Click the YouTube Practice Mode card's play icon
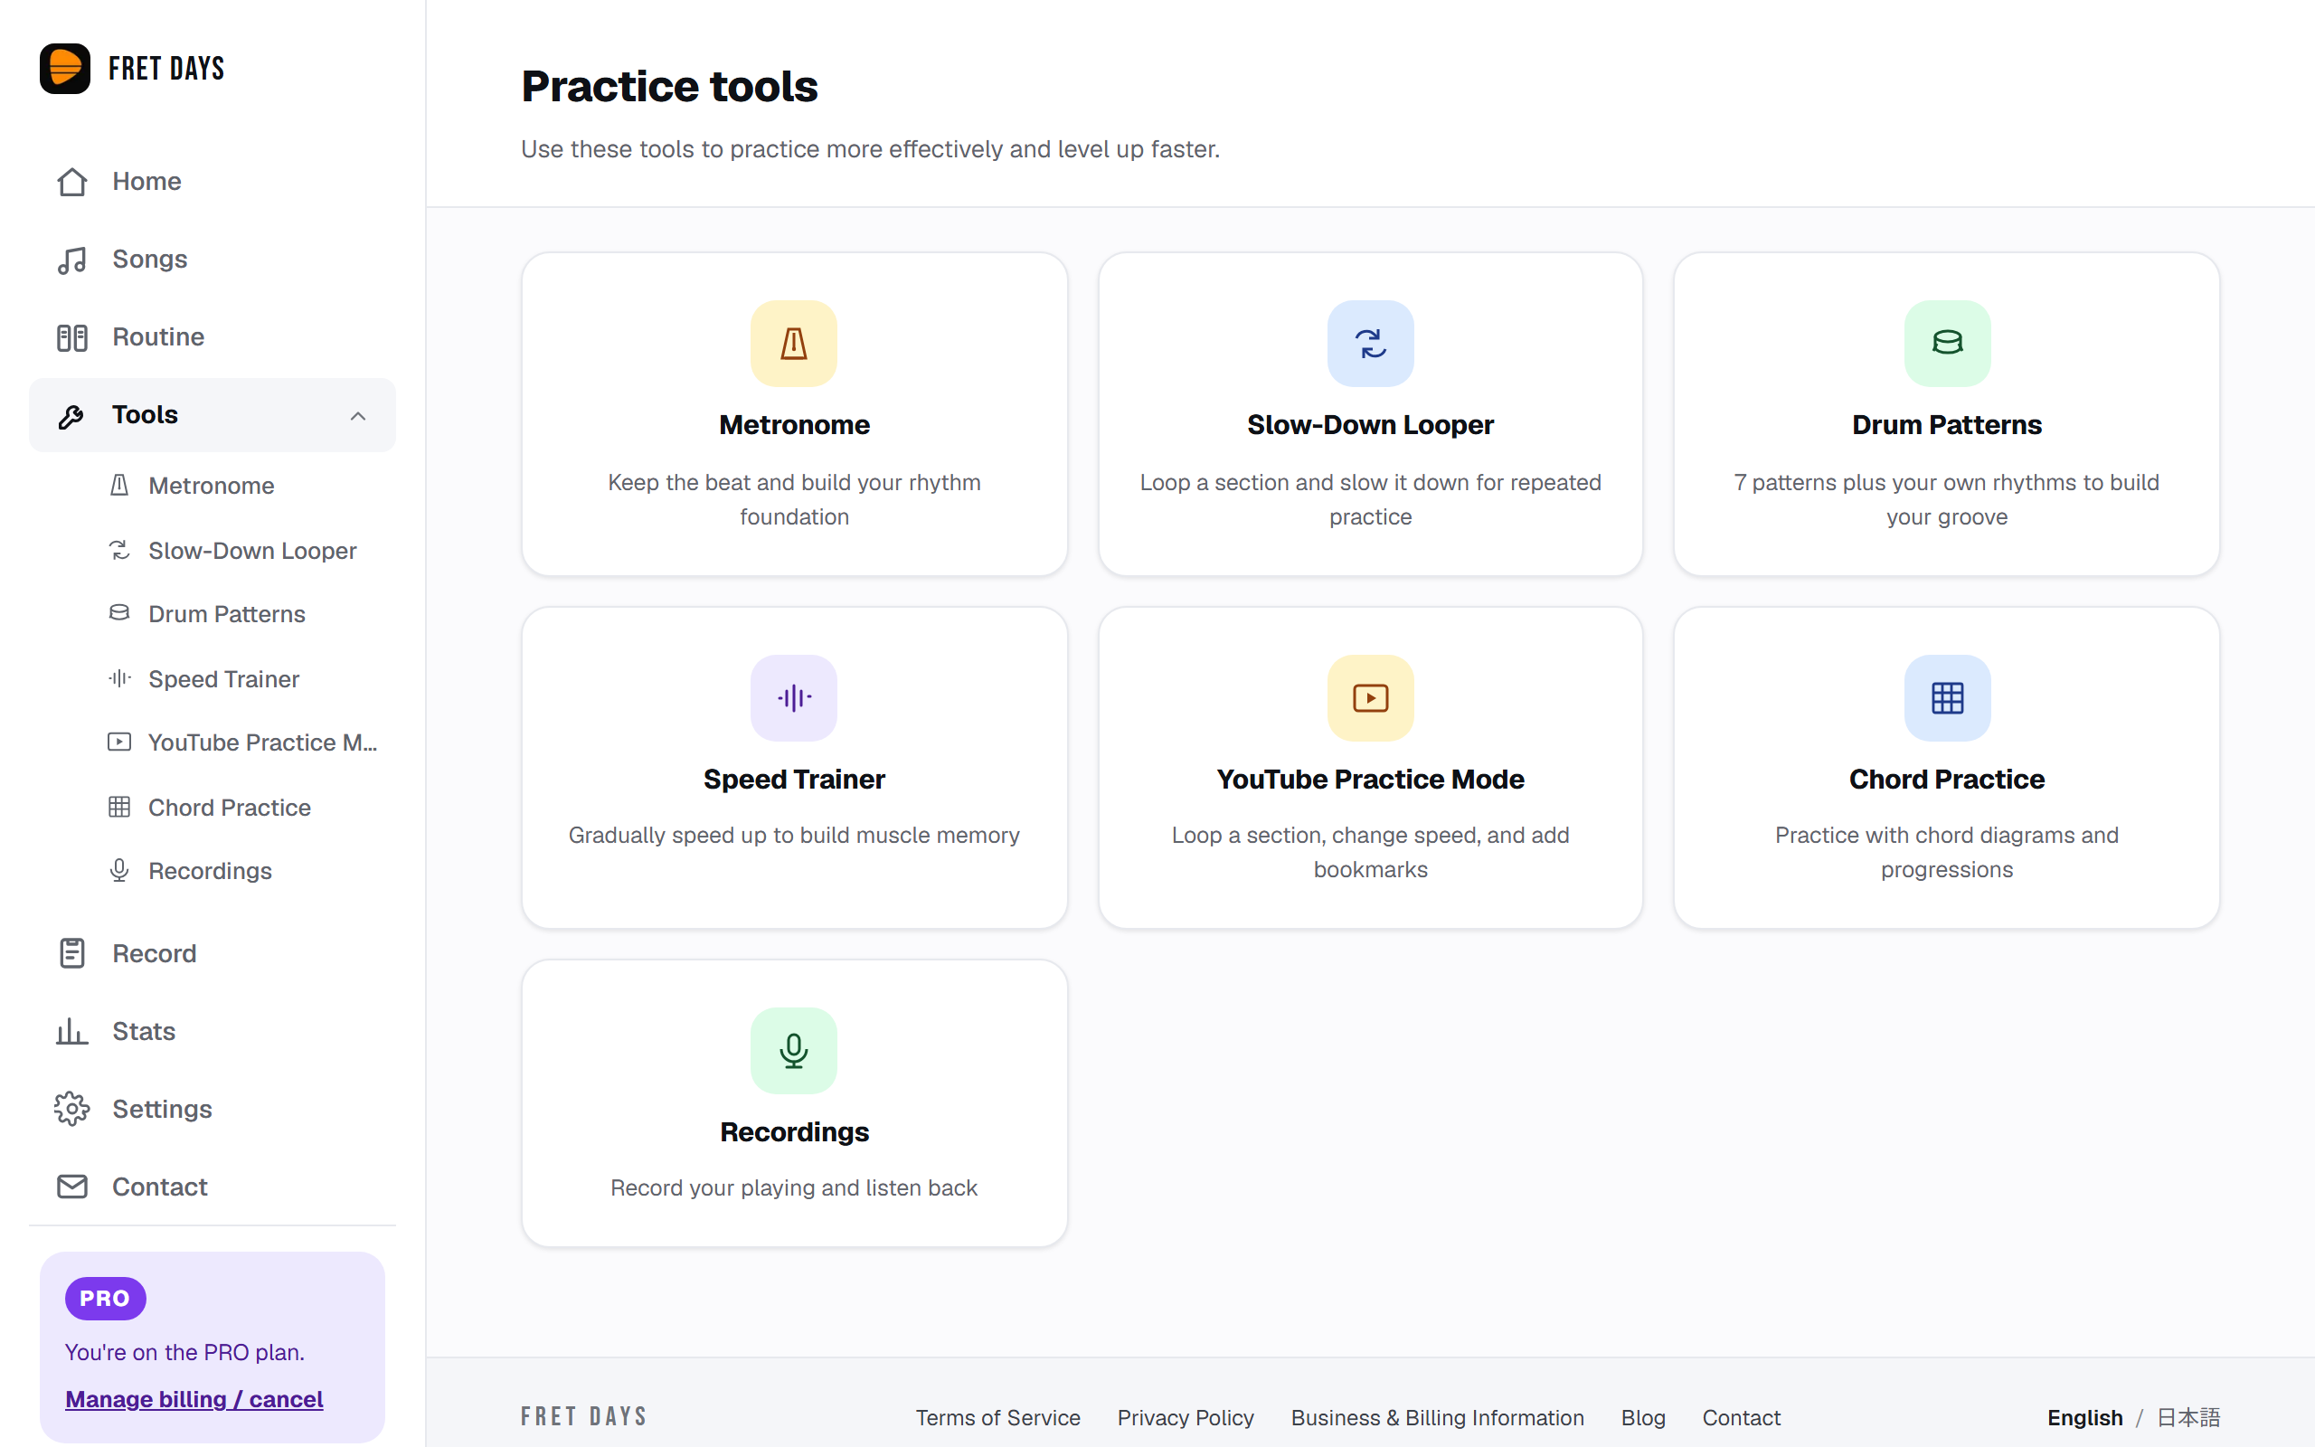 click(x=1370, y=697)
